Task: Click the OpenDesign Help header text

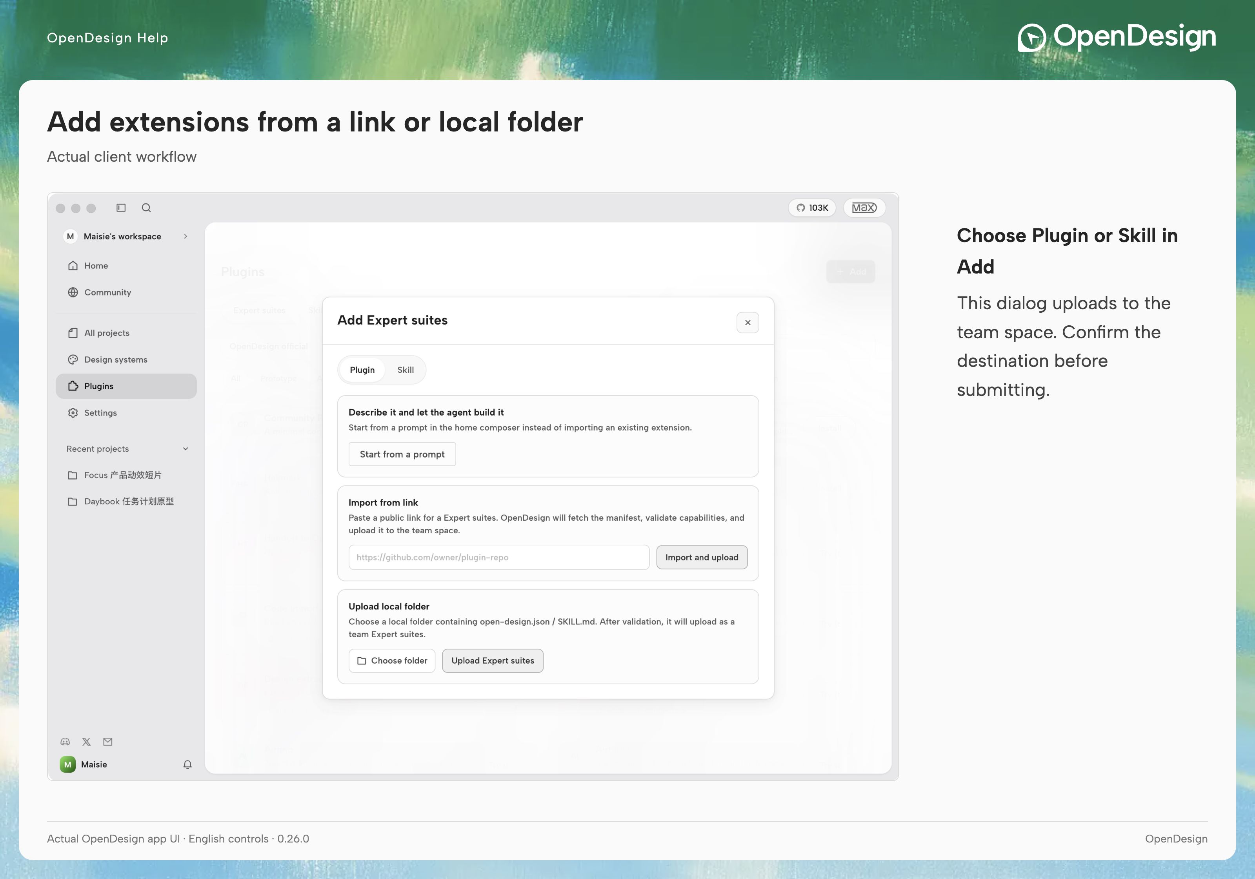Action: pos(108,38)
